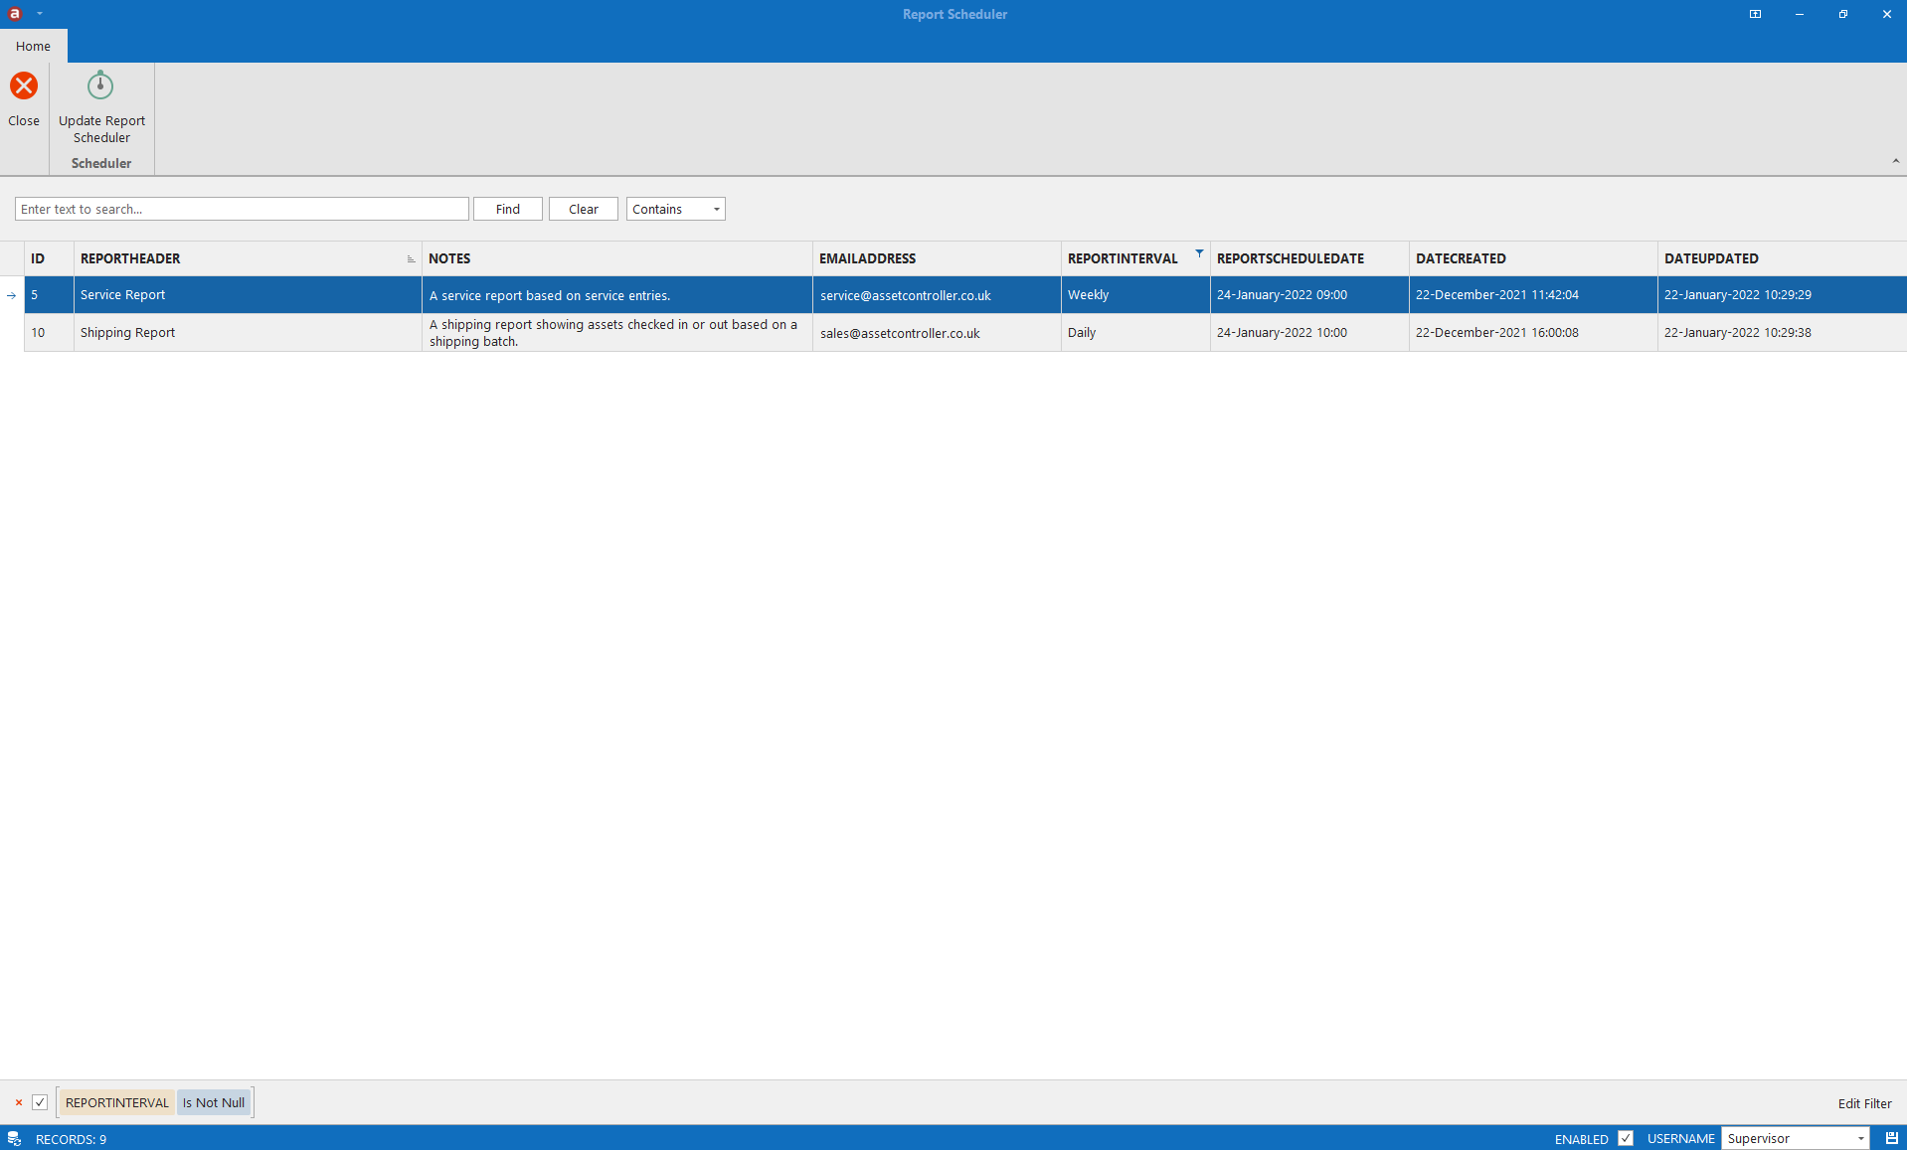Click the row indicator arrow for row 5
The height and width of the screenshot is (1150, 1907).
(x=12, y=295)
